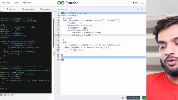
Task: Click the 'else if(parent != adjacentNode)' editorial line
Action: pos(19,52)
